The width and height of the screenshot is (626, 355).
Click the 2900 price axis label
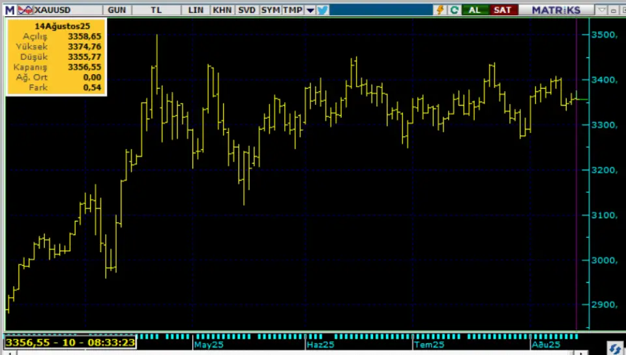click(x=604, y=305)
